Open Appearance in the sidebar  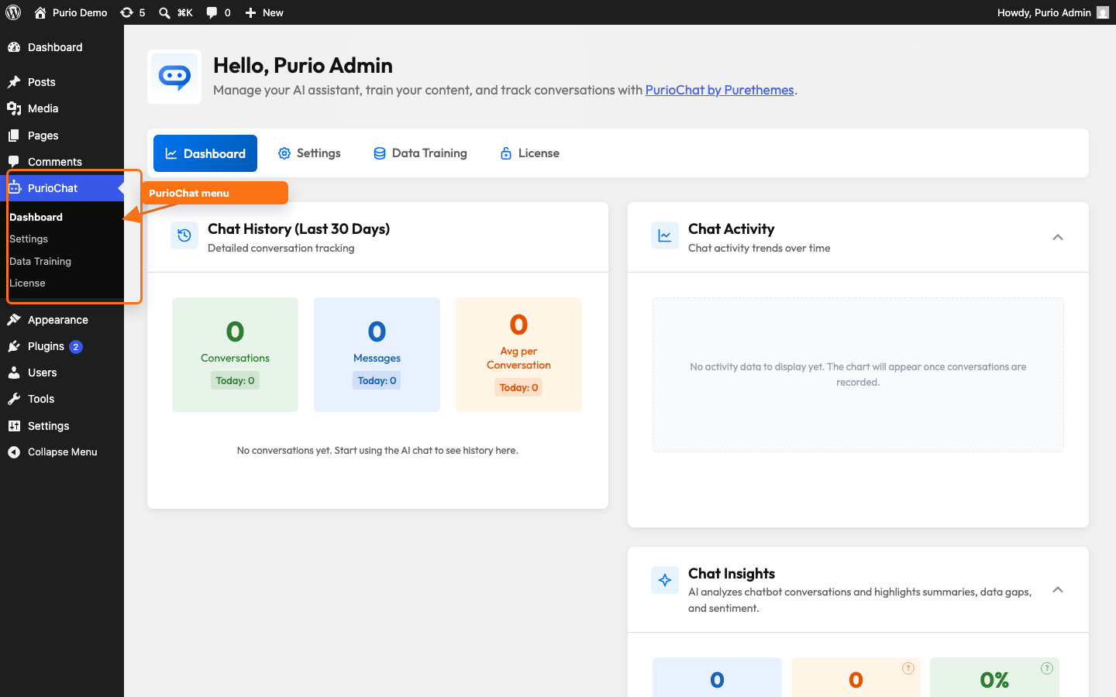pyautogui.click(x=62, y=320)
